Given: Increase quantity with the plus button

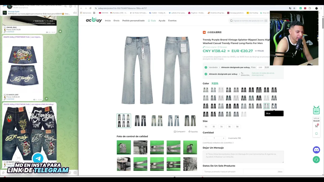Looking at the screenshot, I should (x=224, y=138).
